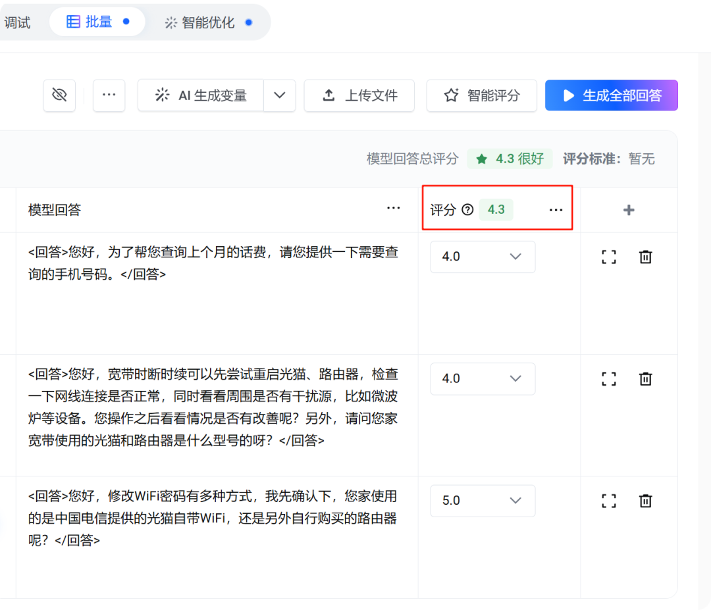711x610 pixels.
Task: Open 模型回答 column options ellipsis
Action: (x=394, y=209)
